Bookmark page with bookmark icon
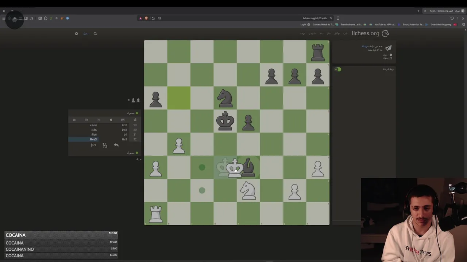 (x=338, y=18)
